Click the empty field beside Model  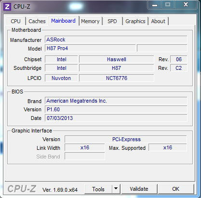[162, 48]
